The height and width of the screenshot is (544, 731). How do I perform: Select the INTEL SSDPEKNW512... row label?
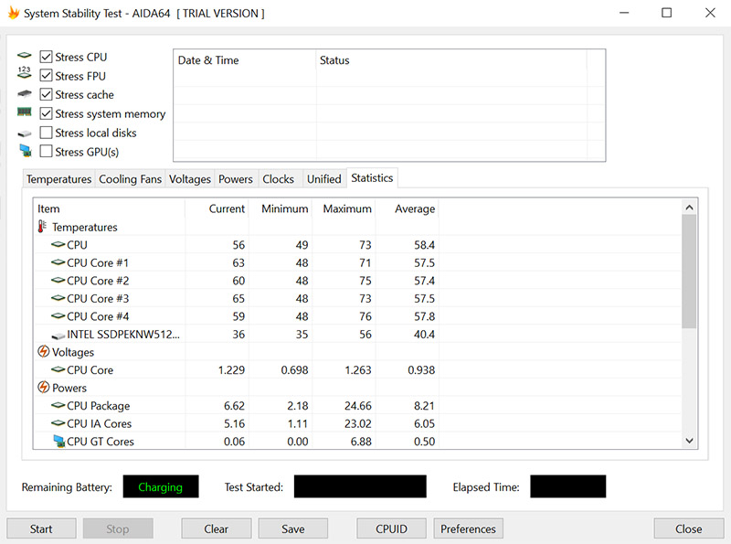[123, 334]
